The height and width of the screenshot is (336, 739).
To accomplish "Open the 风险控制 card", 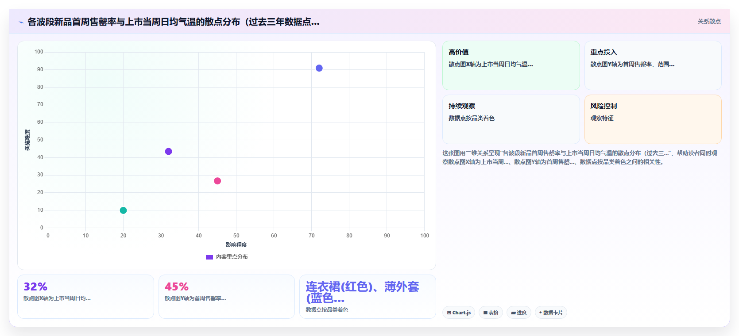I will pyautogui.click(x=653, y=119).
